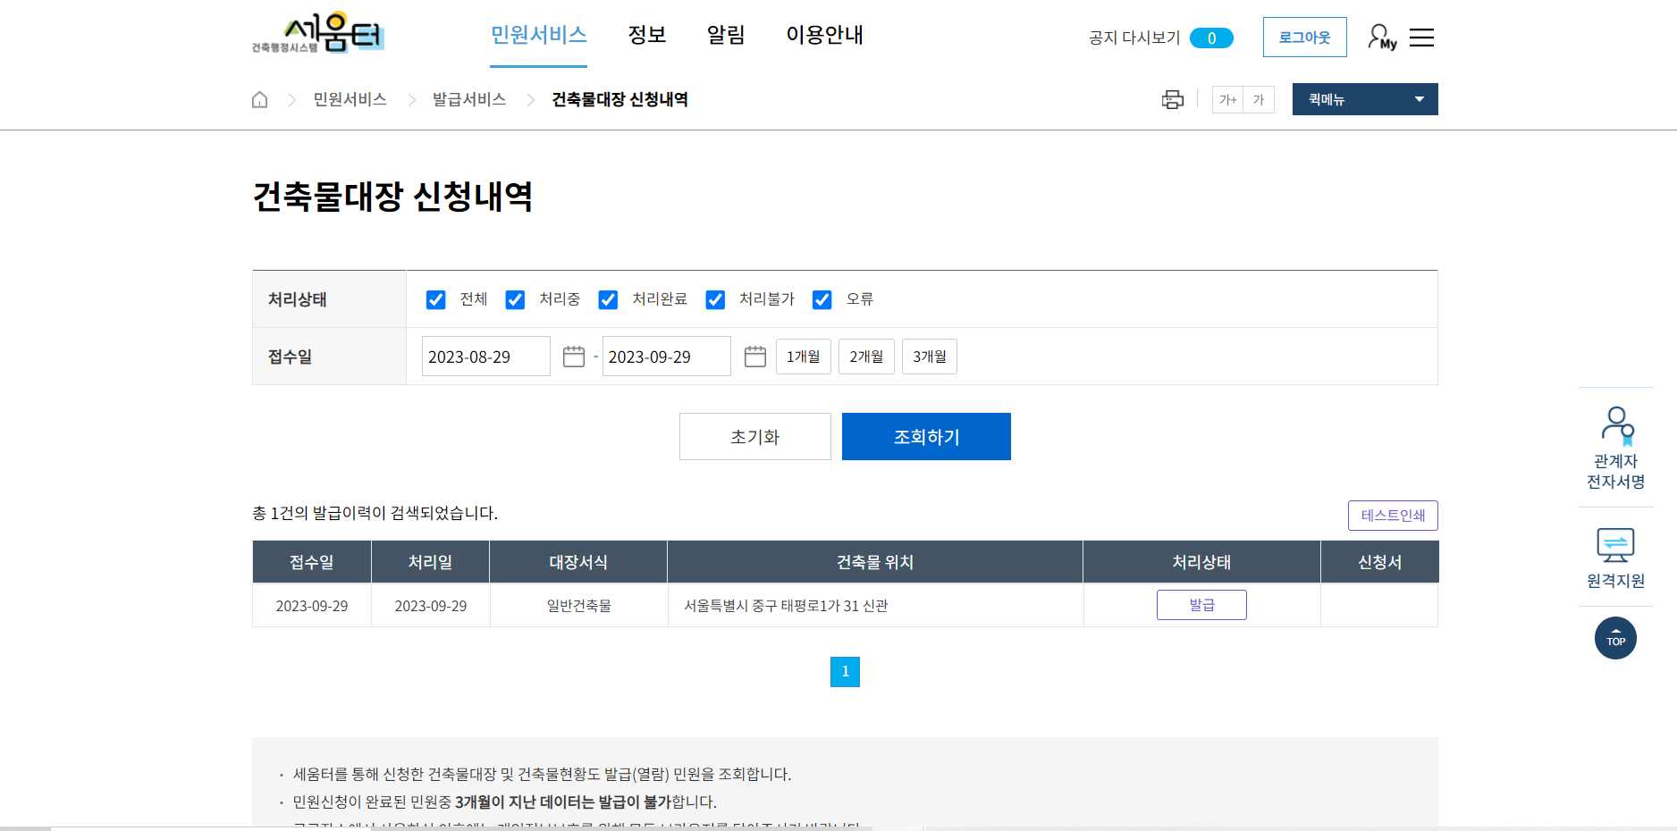Screen dimensions: 1677x831
Task: Open the 알림 menu
Action: [x=726, y=35]
